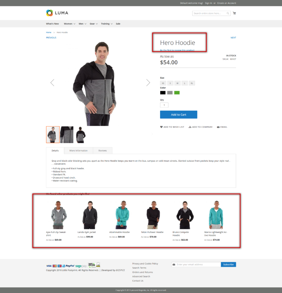Select the back-view hoodie thumbnail
Screen dimensions: 282x293
(81, 135)
